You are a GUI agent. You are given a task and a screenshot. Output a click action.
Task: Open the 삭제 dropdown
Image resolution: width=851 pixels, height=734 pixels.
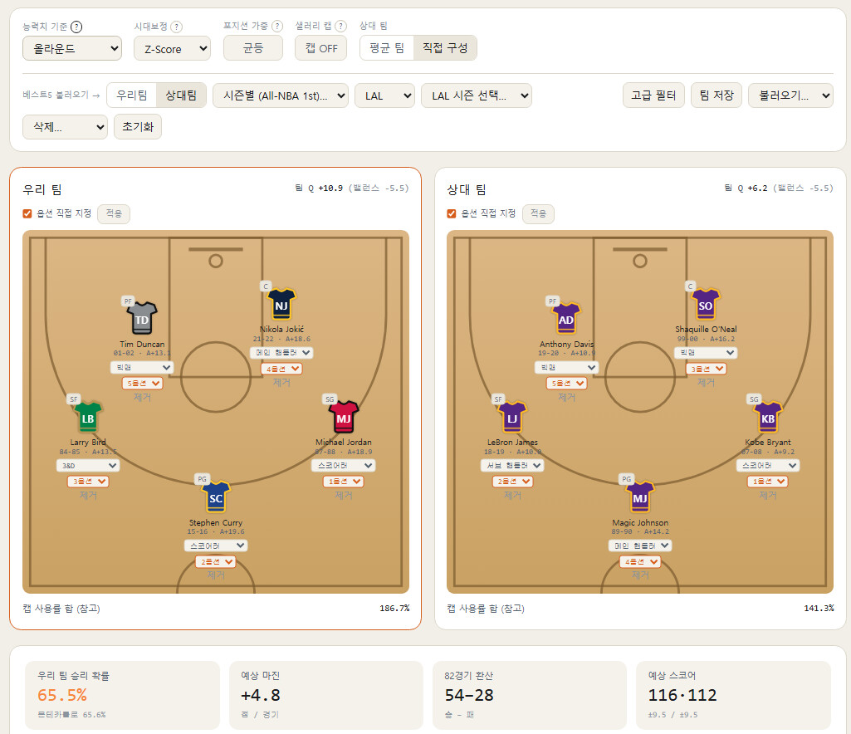click(65, 126)
